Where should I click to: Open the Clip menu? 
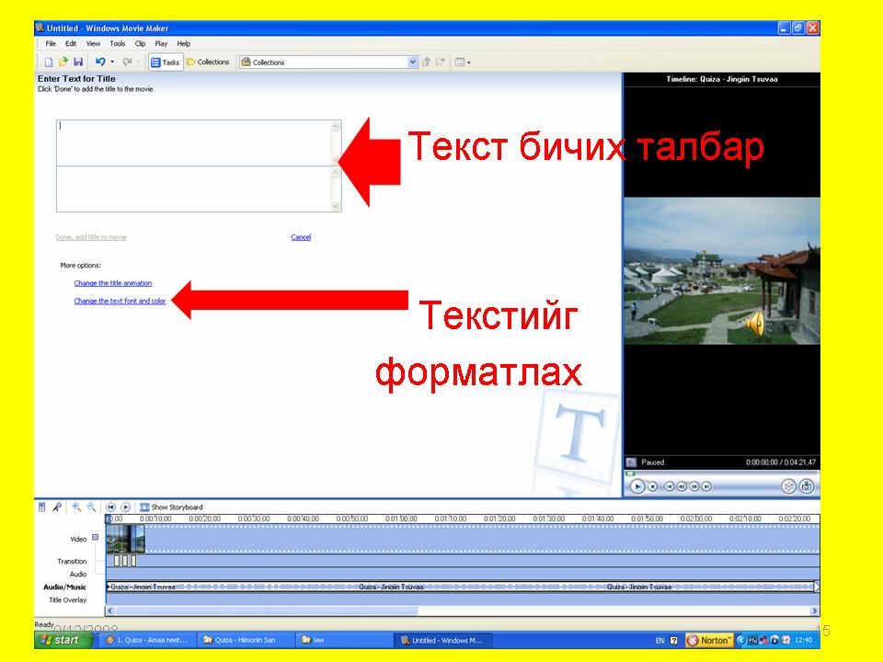point(140,43)
